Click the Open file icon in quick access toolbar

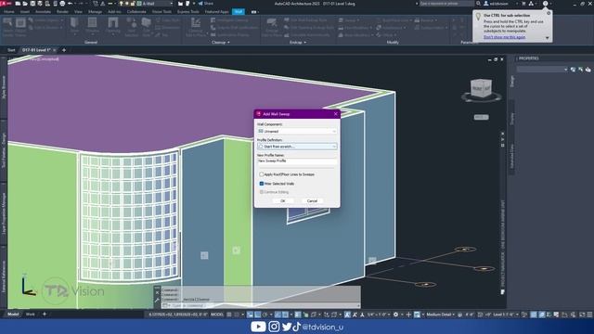(x=25, y=4)
